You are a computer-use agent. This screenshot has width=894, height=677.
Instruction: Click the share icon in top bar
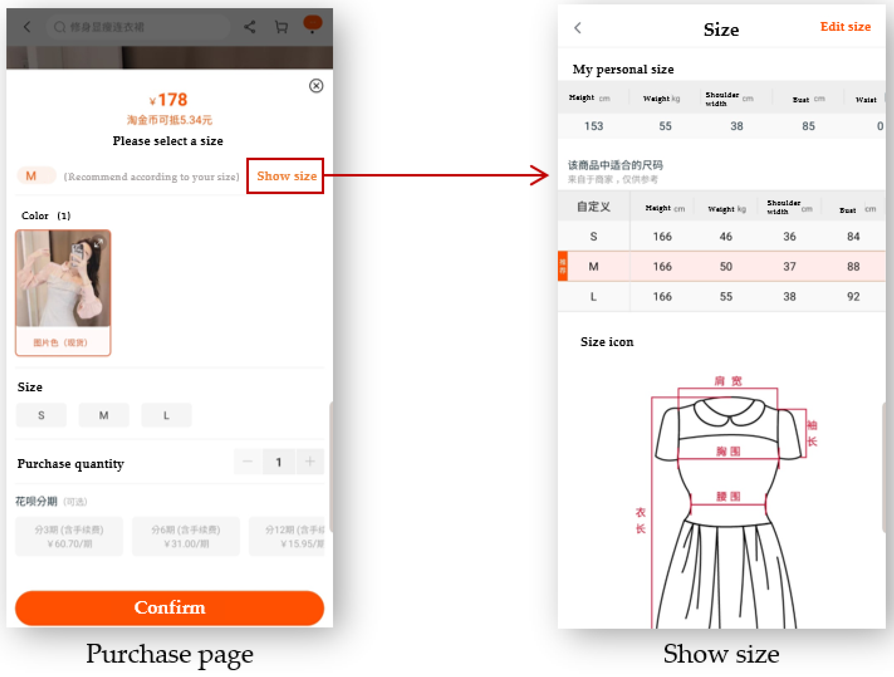tap(249, 27)
